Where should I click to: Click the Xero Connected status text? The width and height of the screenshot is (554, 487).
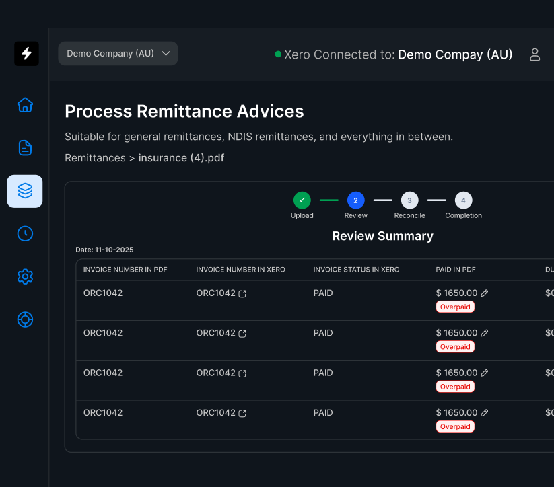point(399,54)
